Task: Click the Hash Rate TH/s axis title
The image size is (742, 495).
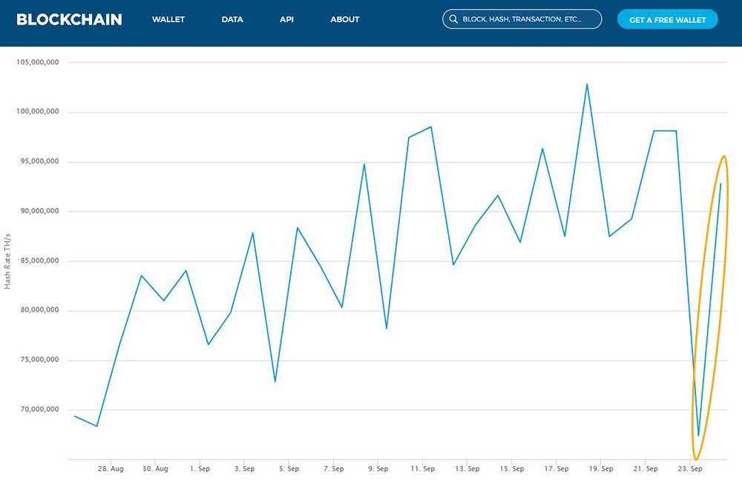Action: coord(7,260)
